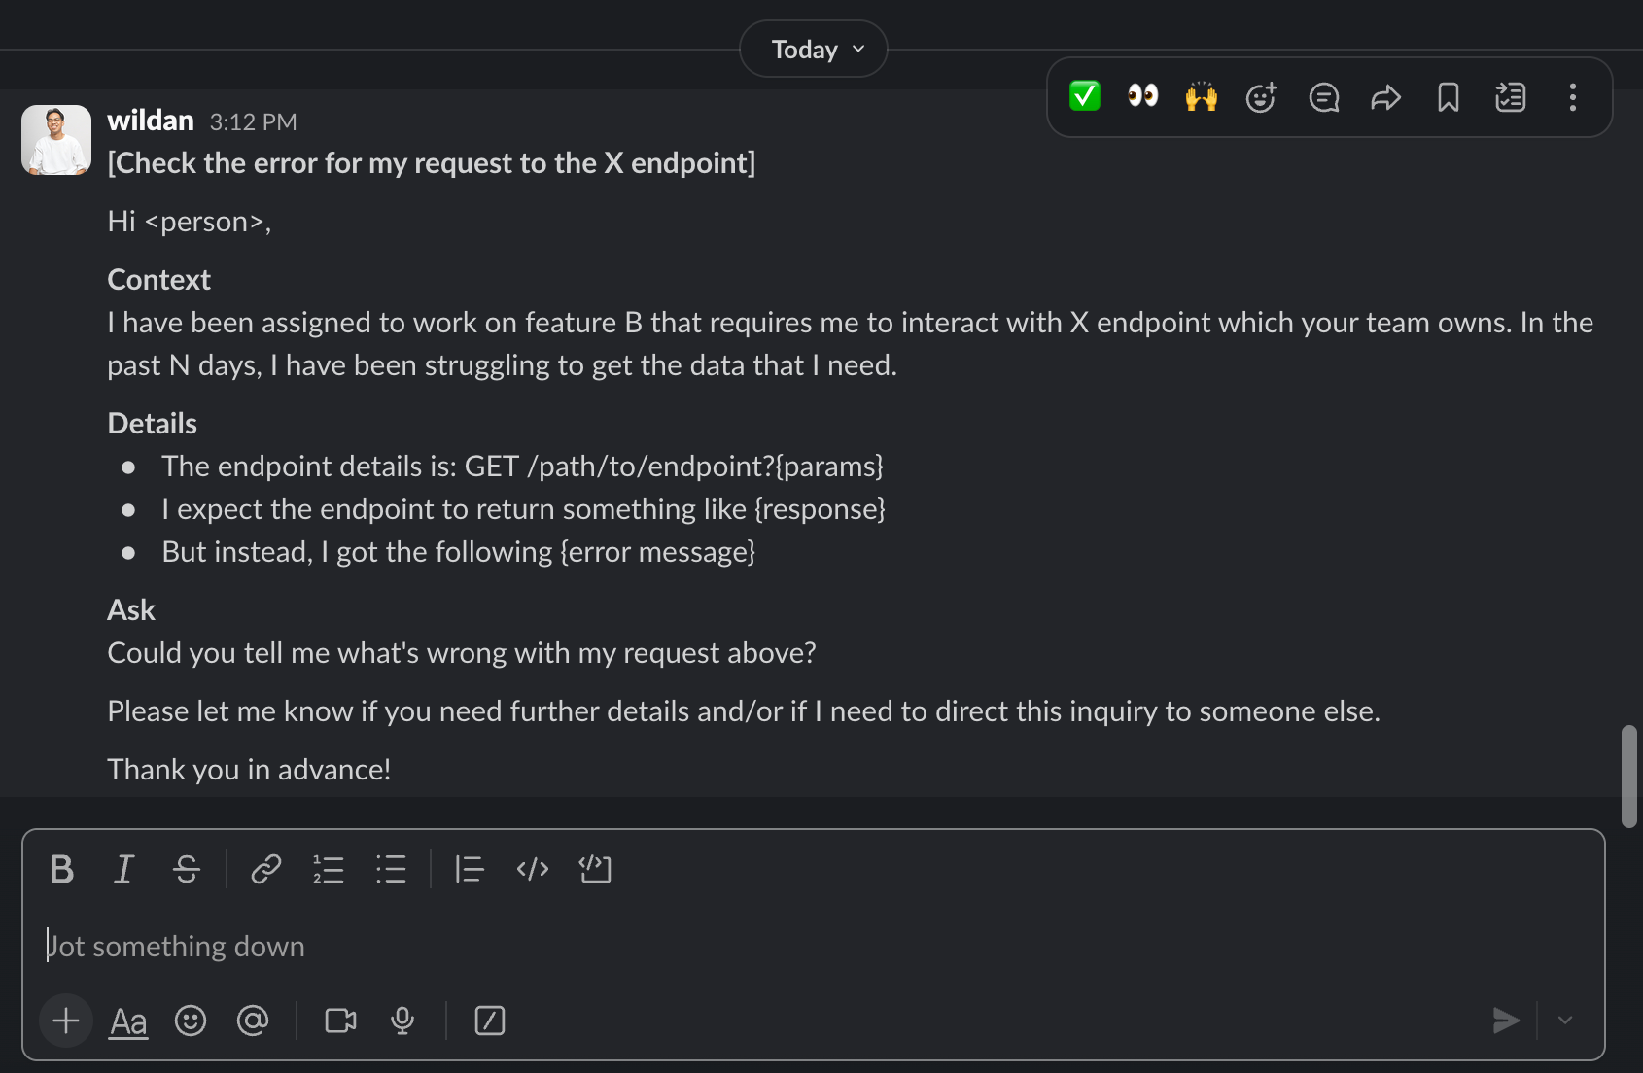Reply in thread to wildan's message
Viewport: 1643px width, 1073px height.
point(1324,97)
